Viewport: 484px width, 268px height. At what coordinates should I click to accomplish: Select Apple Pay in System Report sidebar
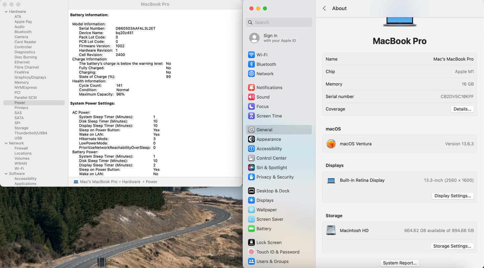coord(23,22)
